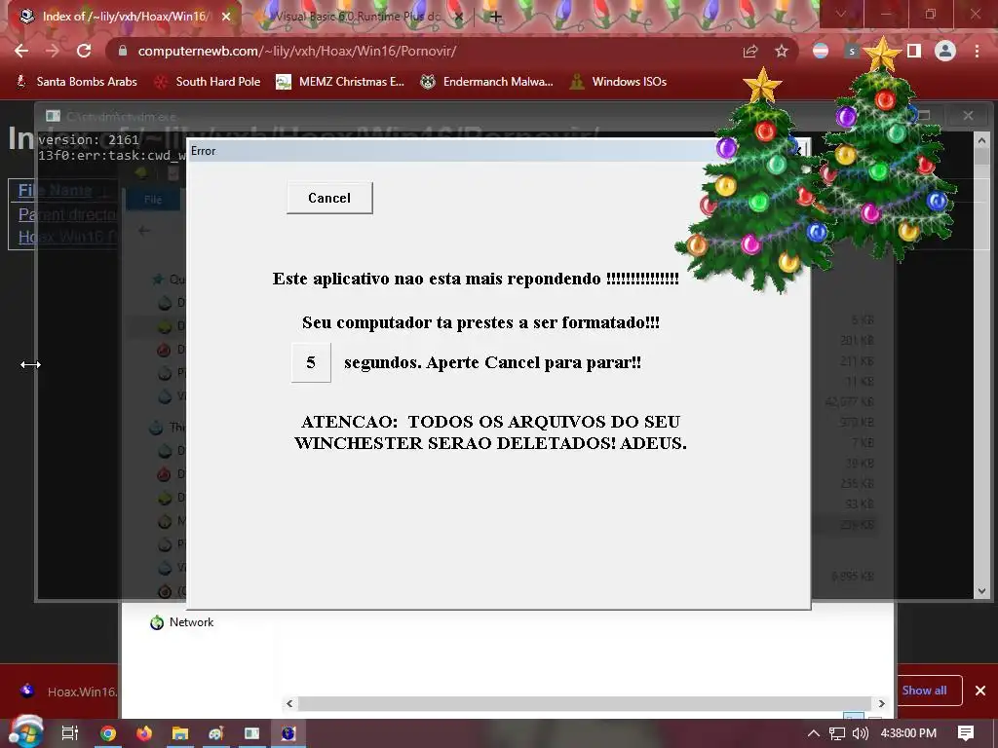The image size is (998, 748).
Task: Click the address bar URL computernewb.com
Action: (296, 51)
